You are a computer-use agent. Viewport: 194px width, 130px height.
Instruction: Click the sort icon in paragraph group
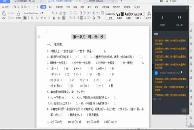click(94, 13)
